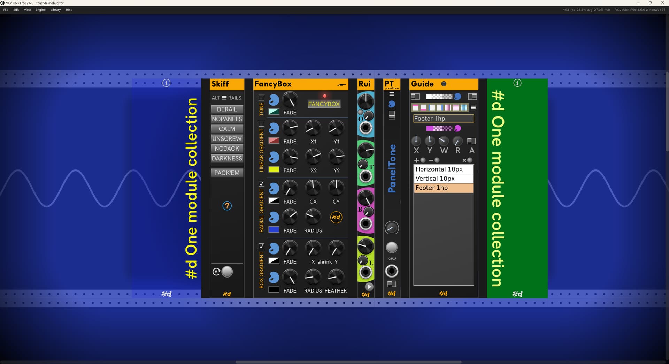Click the yellow linear gradient color swatch
The height and width of the screenshot is (364, 669).
274,169
